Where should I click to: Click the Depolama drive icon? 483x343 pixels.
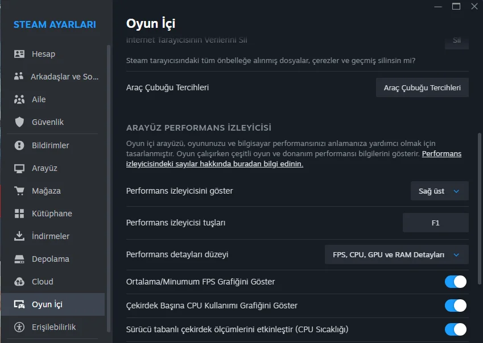(x=19, y=259)
